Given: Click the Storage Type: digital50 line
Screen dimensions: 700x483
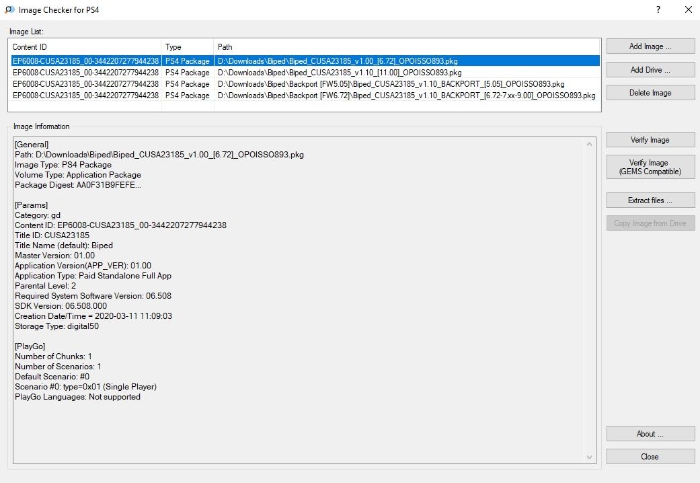Looking at the screenshot, I should point(56,326).
